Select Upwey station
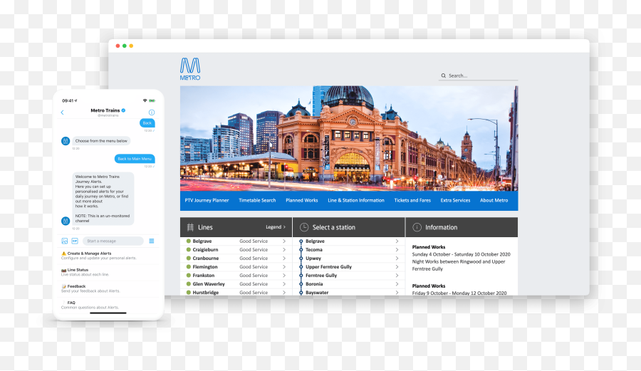 click(313, 258)
